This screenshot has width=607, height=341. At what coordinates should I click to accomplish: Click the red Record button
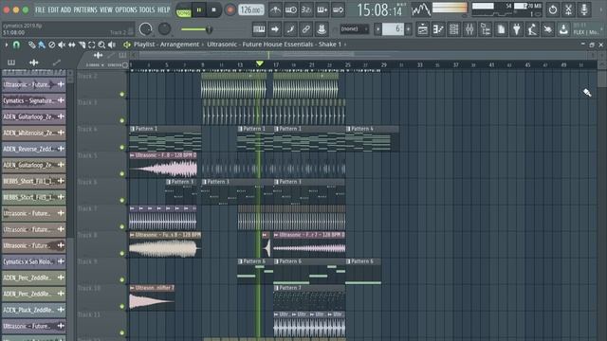(x=230, y=10)
